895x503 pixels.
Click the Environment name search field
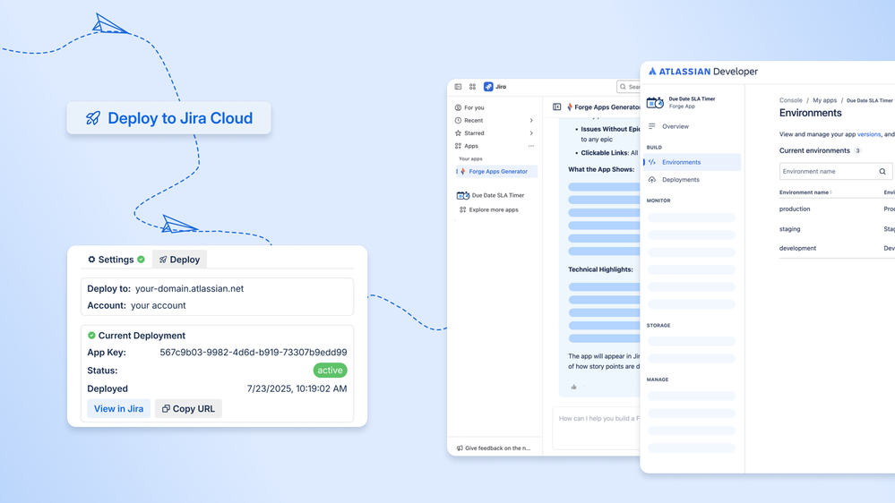click(x=836, y=171)
